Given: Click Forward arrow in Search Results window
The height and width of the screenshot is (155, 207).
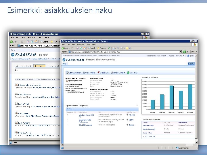Looking at the screenshot, I should point(22,42).
